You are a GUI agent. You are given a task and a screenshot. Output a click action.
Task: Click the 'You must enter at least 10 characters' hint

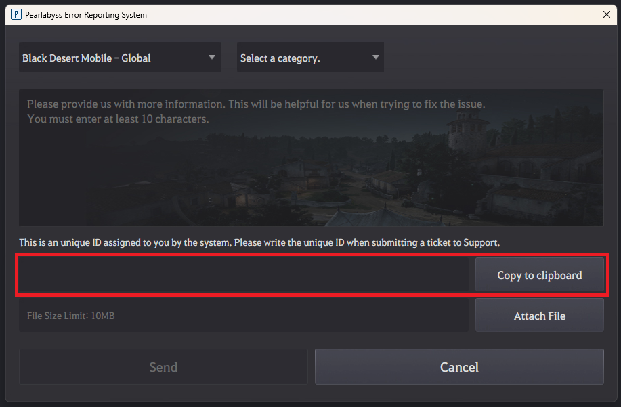click(x=118, y=119)
